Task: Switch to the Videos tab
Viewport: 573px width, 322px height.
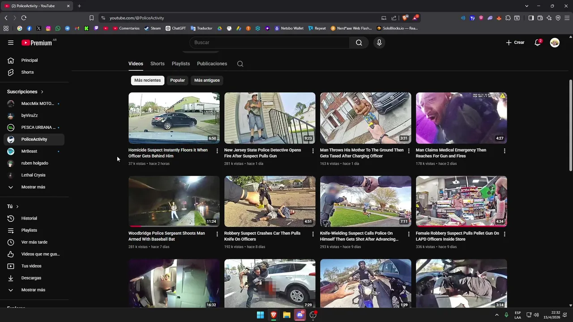Action: tap(136, 64)
